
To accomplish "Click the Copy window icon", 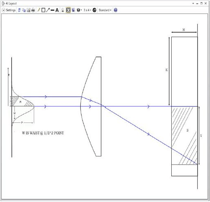I will (24, 10).
